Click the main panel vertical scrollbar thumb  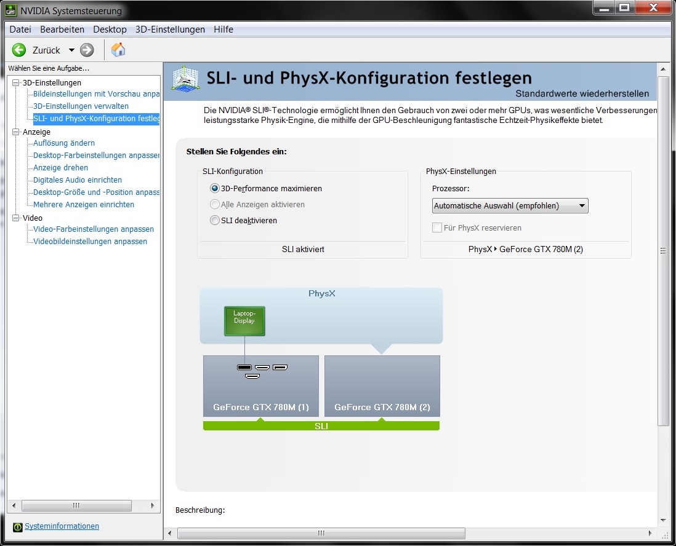(663, 251)
